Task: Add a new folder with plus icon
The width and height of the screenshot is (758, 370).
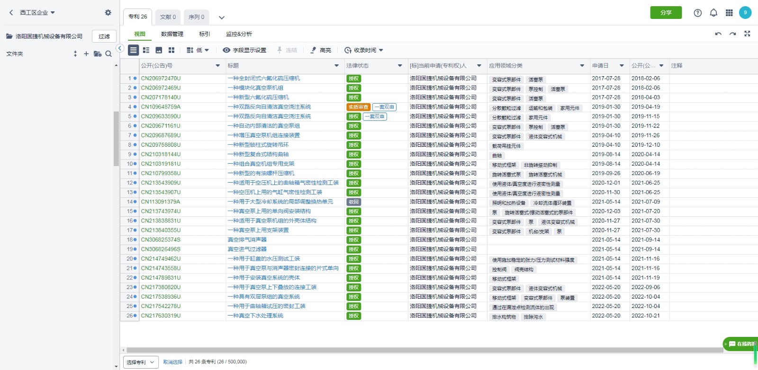Action: click(86, 54)
